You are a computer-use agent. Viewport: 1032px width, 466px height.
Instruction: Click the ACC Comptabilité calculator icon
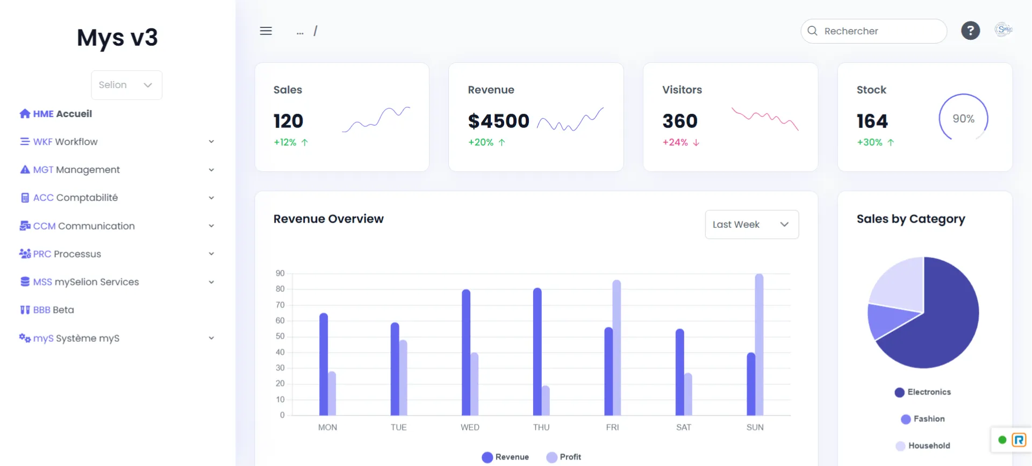(x=25, y=197)
